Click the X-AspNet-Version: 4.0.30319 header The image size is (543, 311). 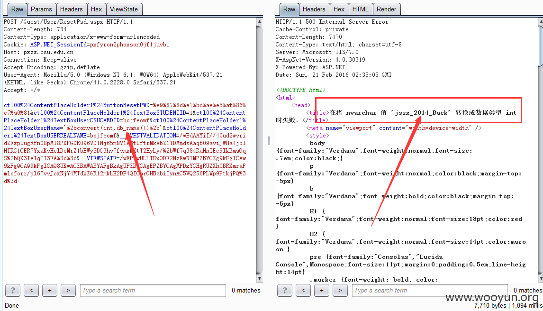[x=320, y=60]
